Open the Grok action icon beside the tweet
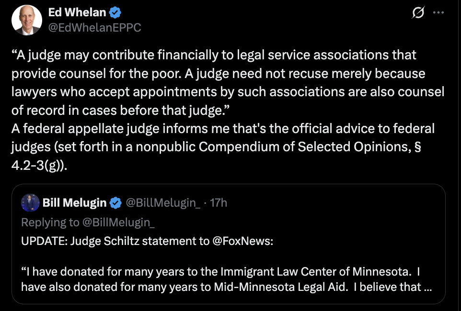 [418, 13]
